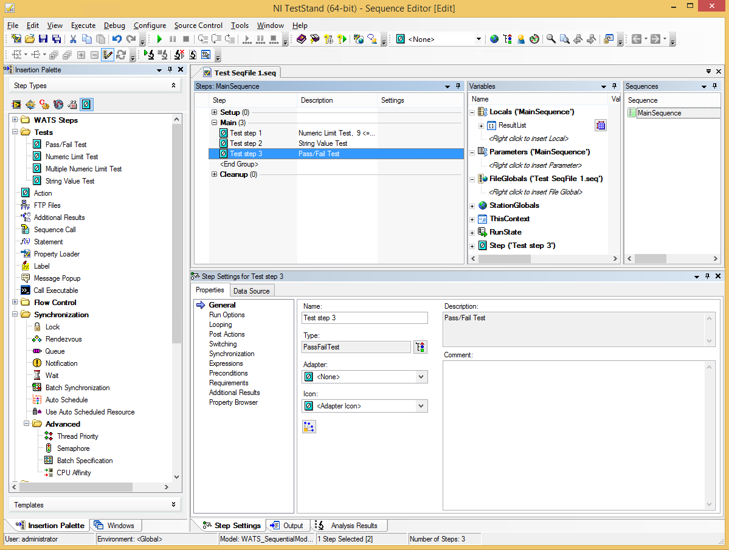Open the Execute menu
The width and height of the screenshot is (729, 550).
[x=83, y=26]
